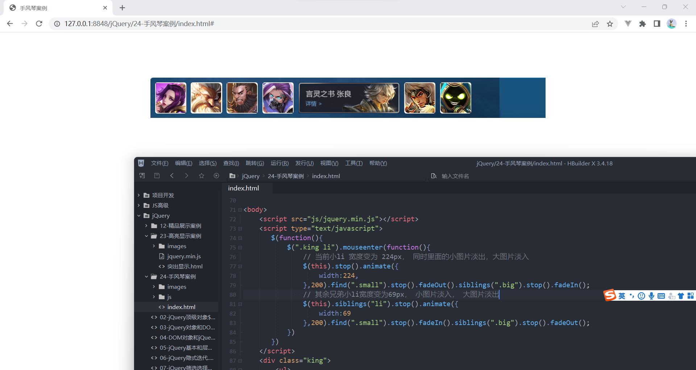This screenshot has width=696, height=370.
Task: Select the purple-haired hero thumbnail
Action: coord(171,98)
